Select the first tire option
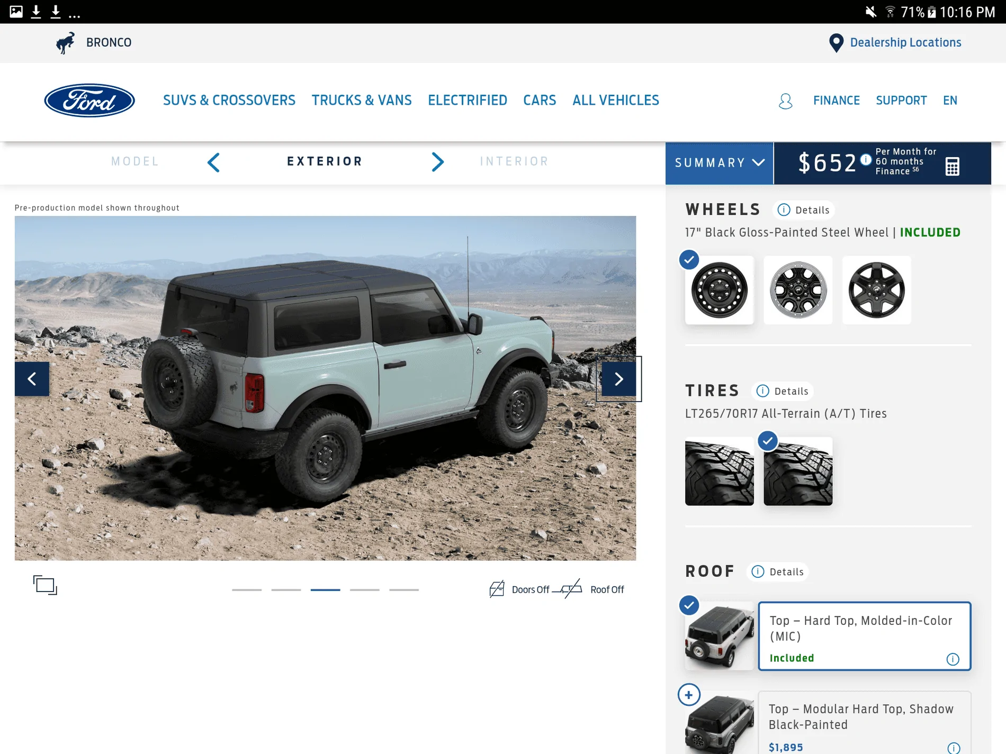The width and height of the screenshot is (1006, 754). pyautogui.click(x=719, y=471)
